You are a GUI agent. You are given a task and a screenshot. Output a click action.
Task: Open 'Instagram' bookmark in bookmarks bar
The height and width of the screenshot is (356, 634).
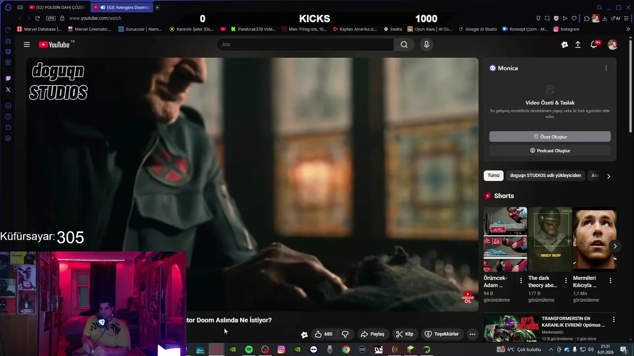point(566,29)
